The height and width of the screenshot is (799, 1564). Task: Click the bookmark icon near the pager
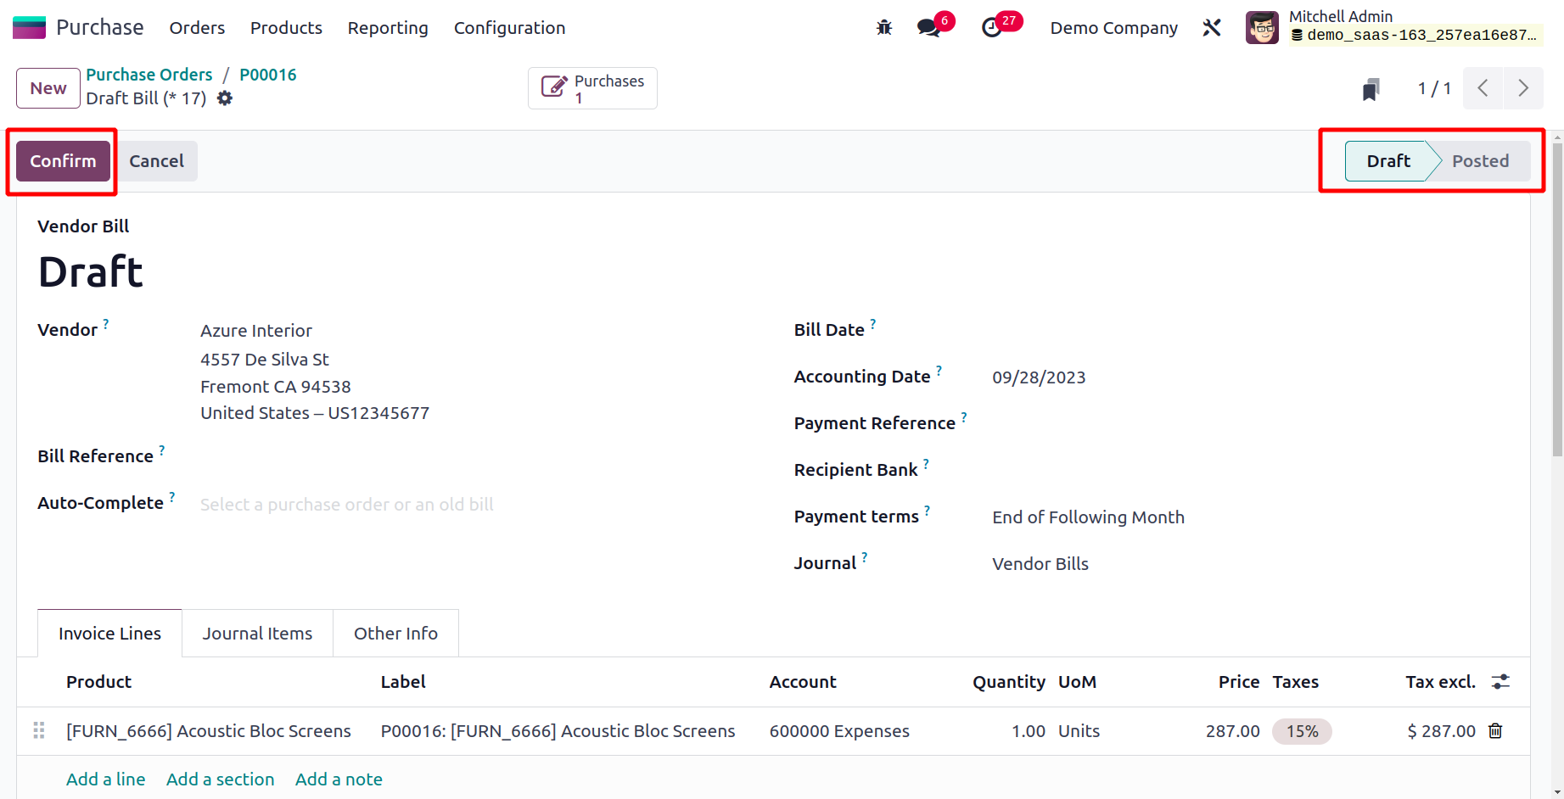tap(1371, 89)
